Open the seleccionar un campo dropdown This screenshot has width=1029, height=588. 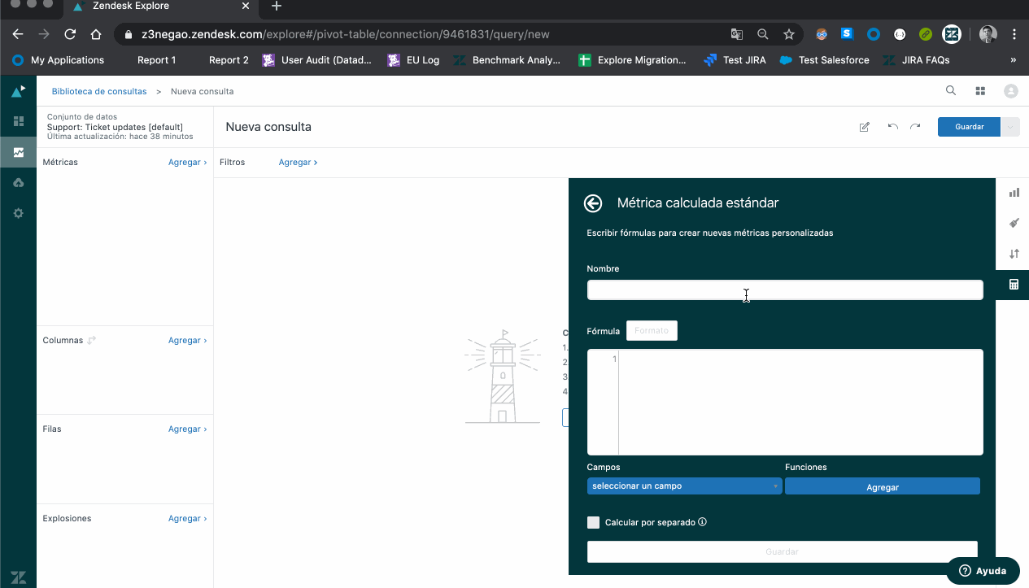tap(684, 486)
